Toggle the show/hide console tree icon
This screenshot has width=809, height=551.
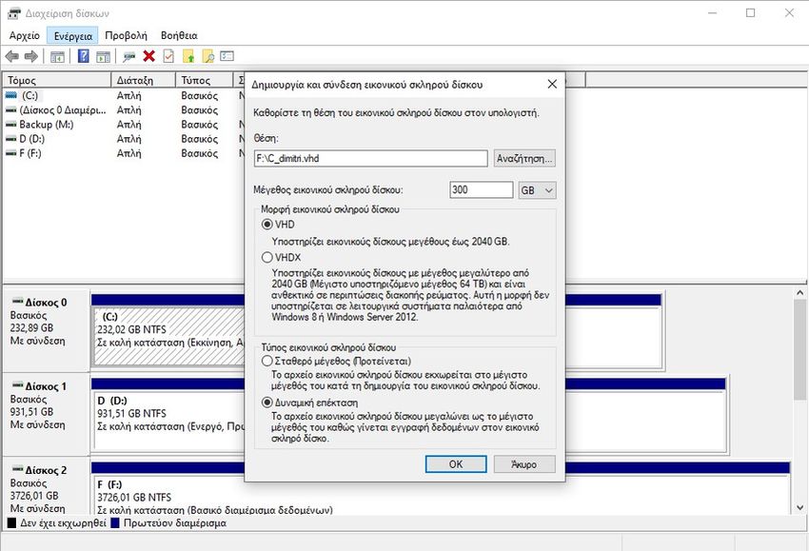pos(57,56)
